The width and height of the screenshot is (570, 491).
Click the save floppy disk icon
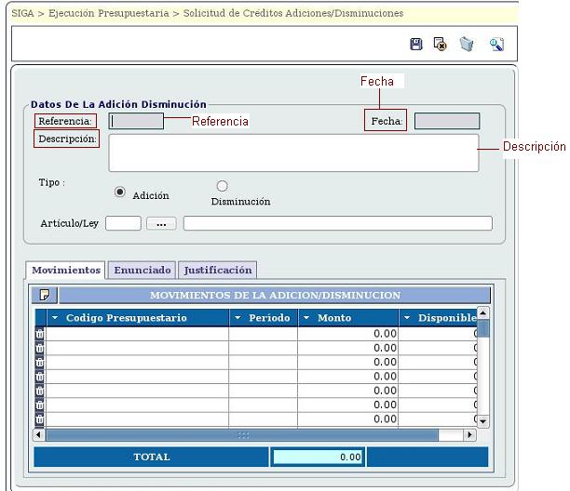[x=416, y=45]
